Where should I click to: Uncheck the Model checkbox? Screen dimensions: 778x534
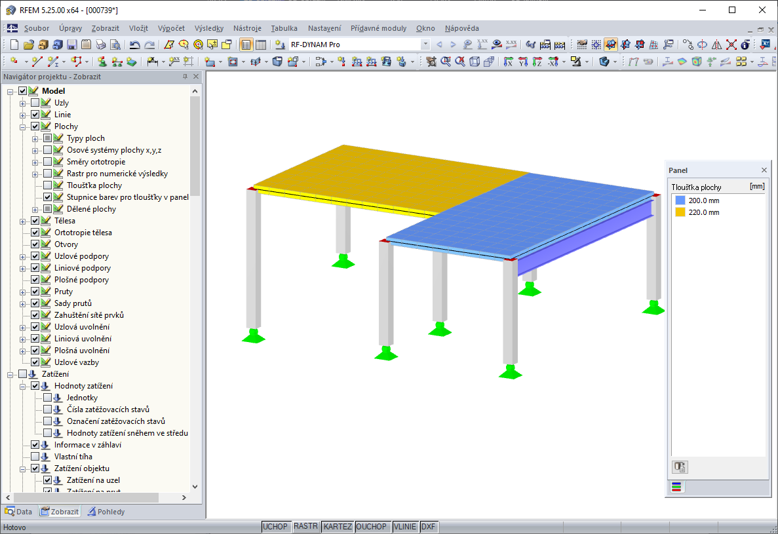23,90
